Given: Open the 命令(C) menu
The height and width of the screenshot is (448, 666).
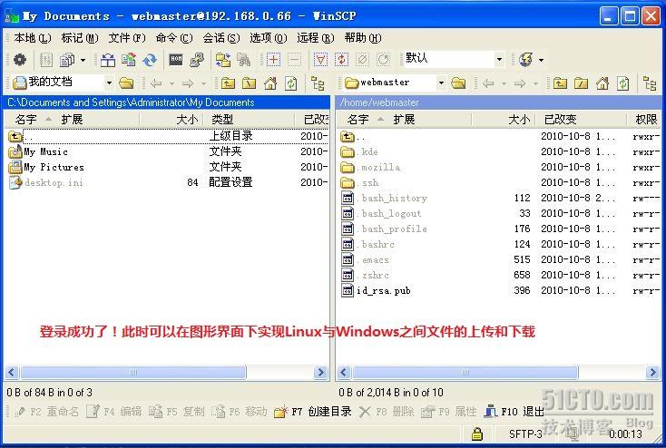Looking at the screenshot, I should (x=174, y=38).
